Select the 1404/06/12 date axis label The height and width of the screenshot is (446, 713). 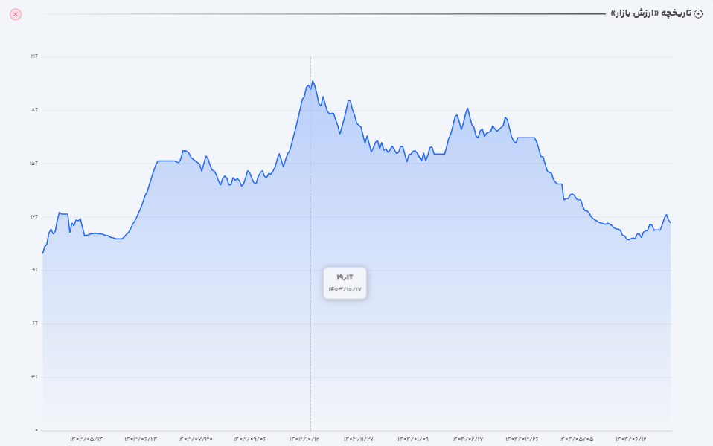[x=631, y=439]
